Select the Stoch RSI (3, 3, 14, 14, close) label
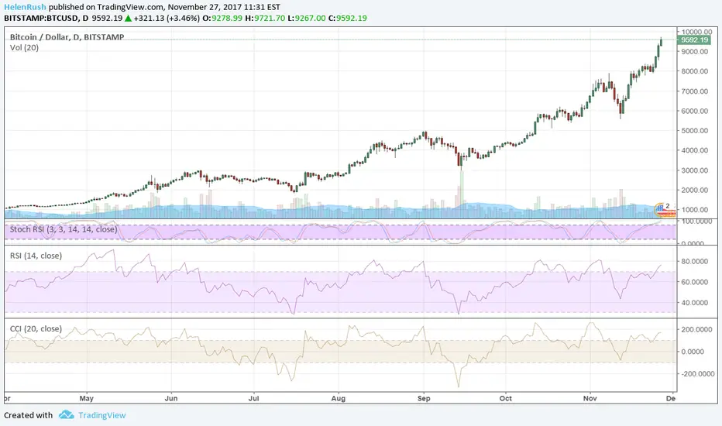The height and width of the screenshot is (426, 722). tap(64, 229)
